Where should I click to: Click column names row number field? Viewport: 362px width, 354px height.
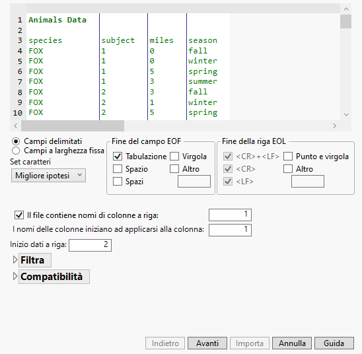pyautogui.click(x=230, y=215)
